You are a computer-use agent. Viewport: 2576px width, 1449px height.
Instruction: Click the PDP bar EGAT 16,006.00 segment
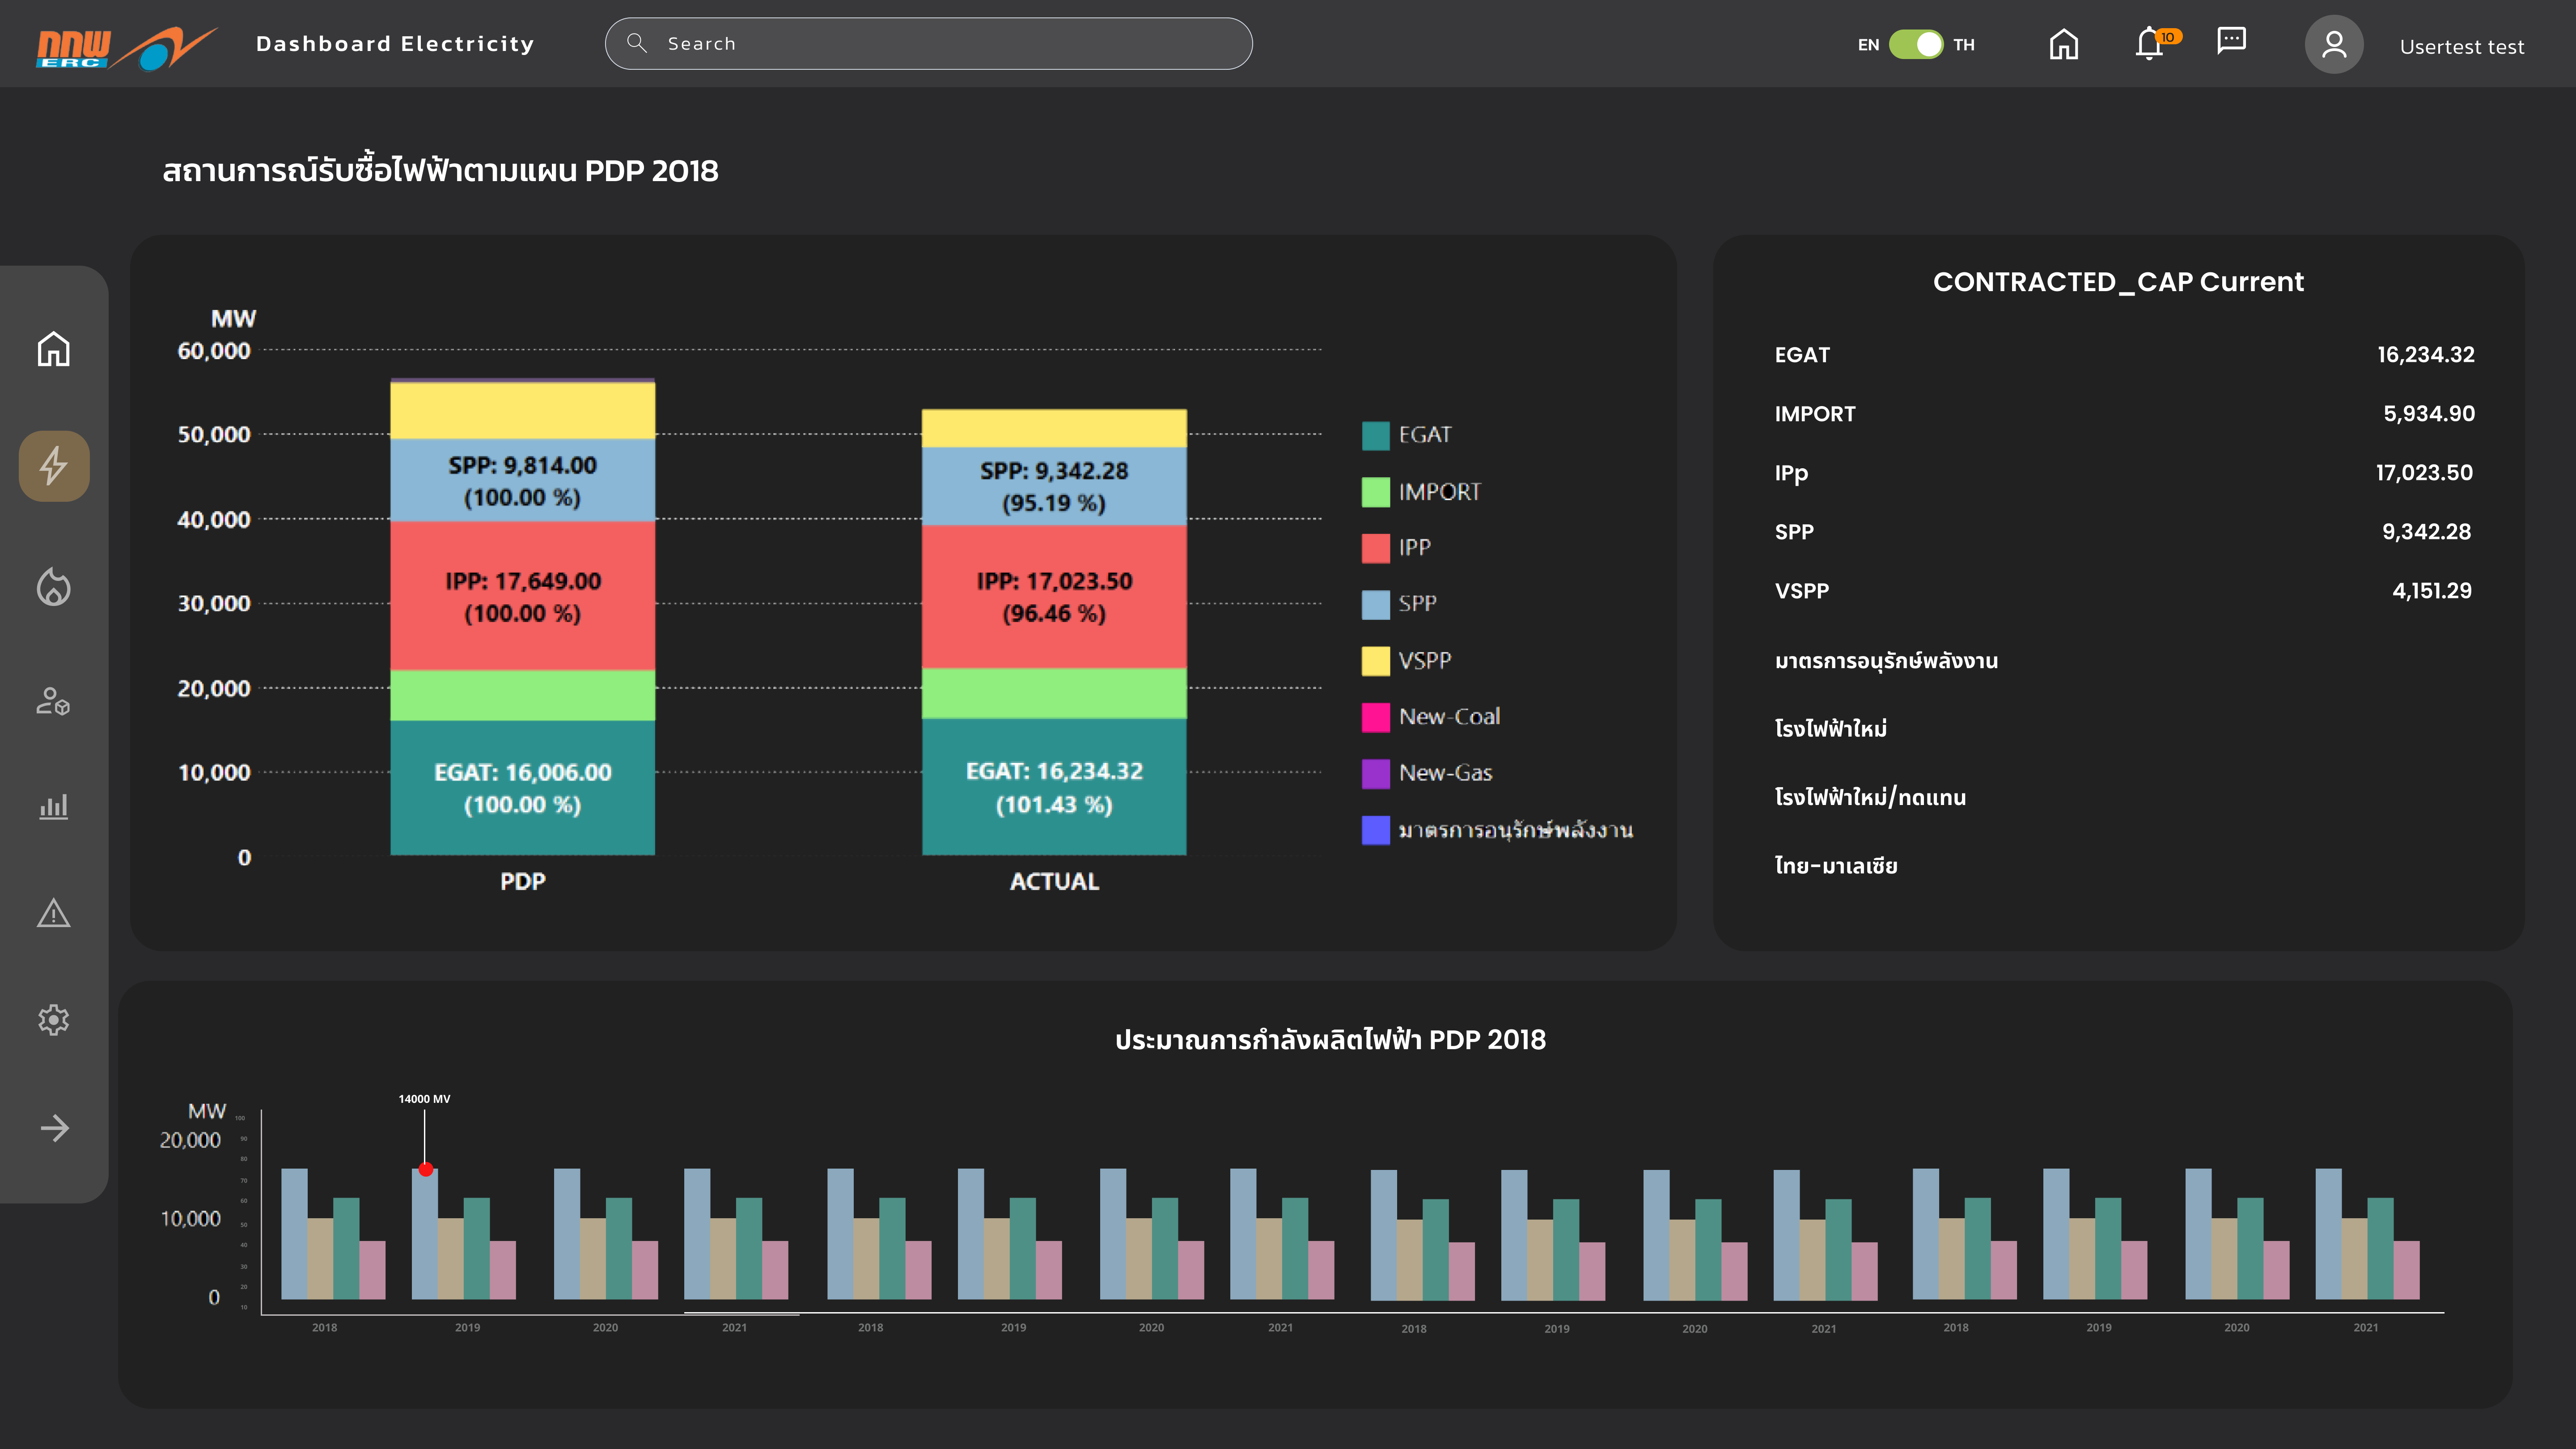[x=522, y=788]
